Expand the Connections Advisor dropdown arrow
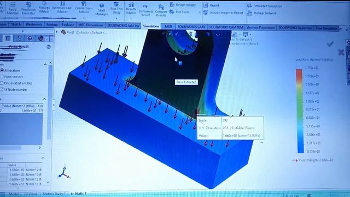Screen dimensions: 350x197 click(84, 18)
